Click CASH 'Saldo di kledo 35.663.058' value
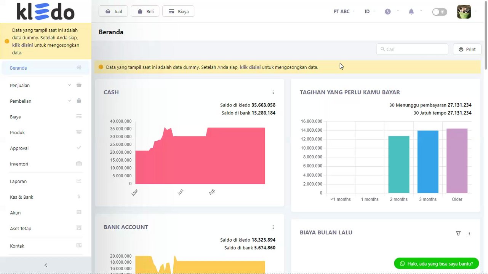 (248, 105)
